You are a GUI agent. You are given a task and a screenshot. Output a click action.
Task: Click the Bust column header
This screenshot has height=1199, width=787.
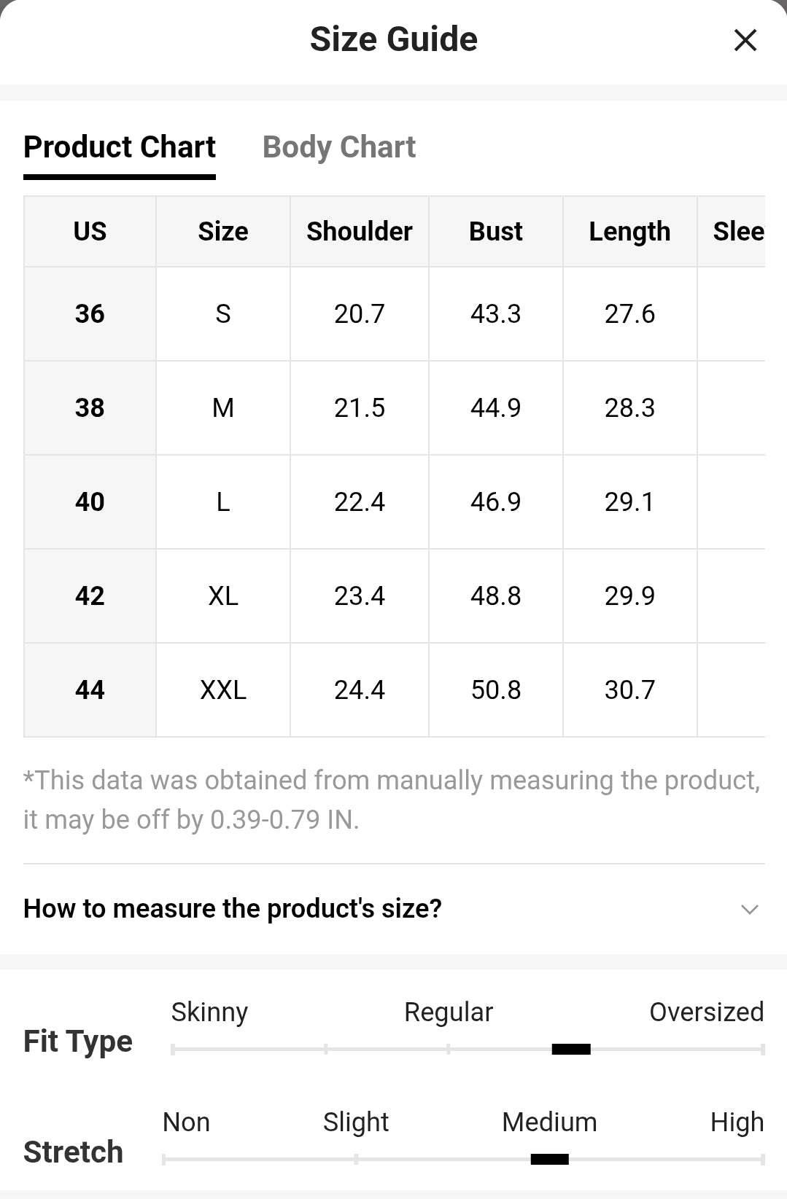(x=496, y=231)
